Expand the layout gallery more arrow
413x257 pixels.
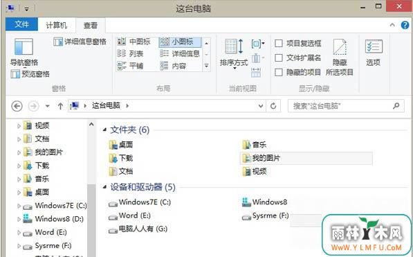pos(206,66)
